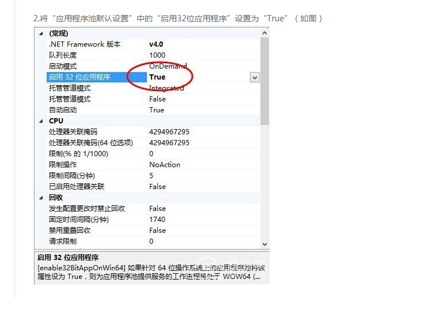Click the scrollbar down arrow

click(x=264, y=244)
